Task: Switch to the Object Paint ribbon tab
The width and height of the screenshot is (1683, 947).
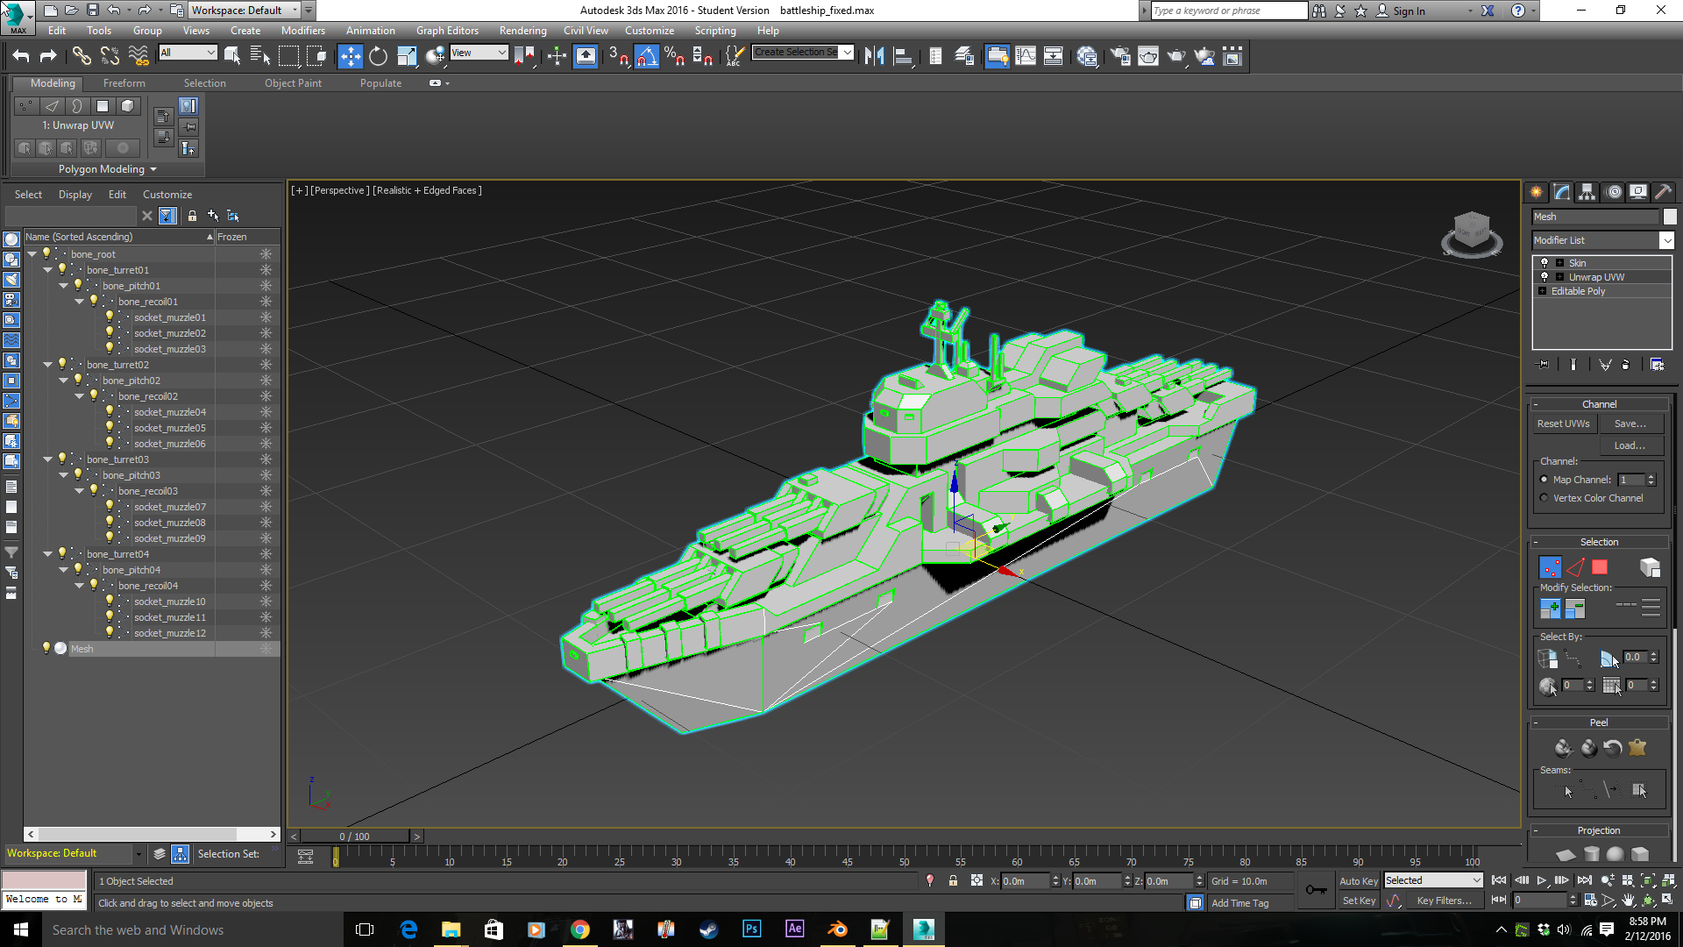Action: point(293,83)
